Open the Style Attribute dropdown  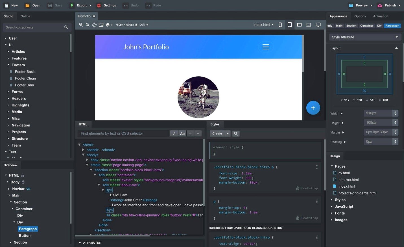pos(365,37)
